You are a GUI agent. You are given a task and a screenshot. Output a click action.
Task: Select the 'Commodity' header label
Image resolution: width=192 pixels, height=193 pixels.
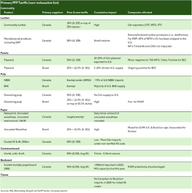(x=8, y=8)
